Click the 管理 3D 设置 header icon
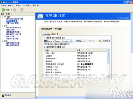 [40, 16]
